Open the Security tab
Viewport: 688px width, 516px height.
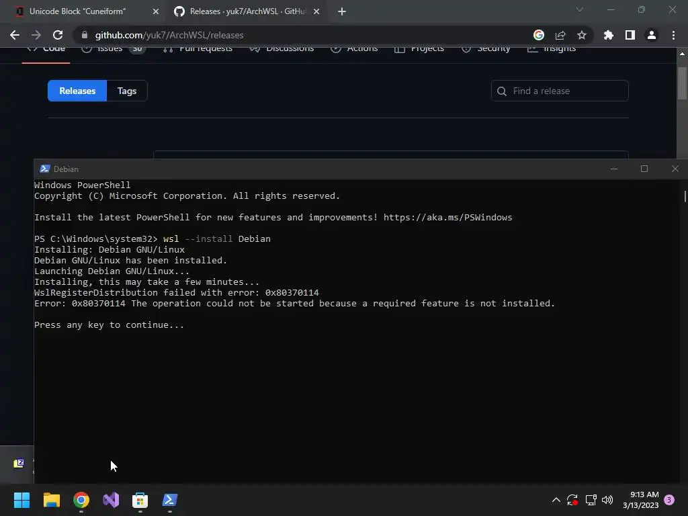(486, 48)
